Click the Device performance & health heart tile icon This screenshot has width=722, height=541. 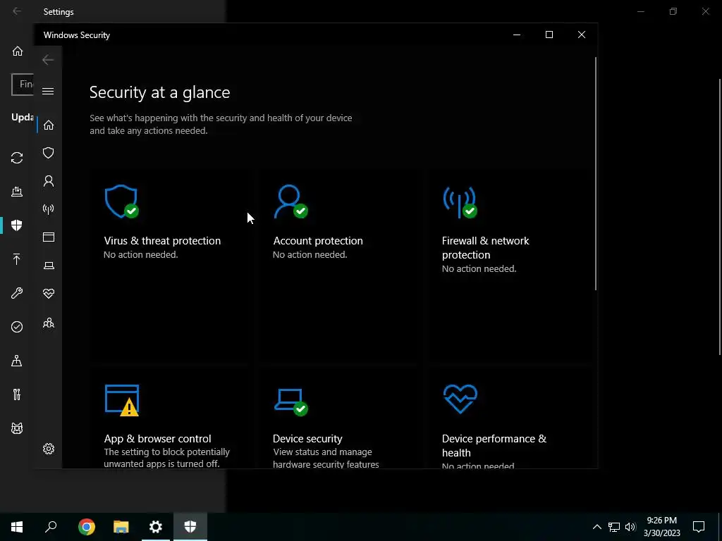point(460,399)
